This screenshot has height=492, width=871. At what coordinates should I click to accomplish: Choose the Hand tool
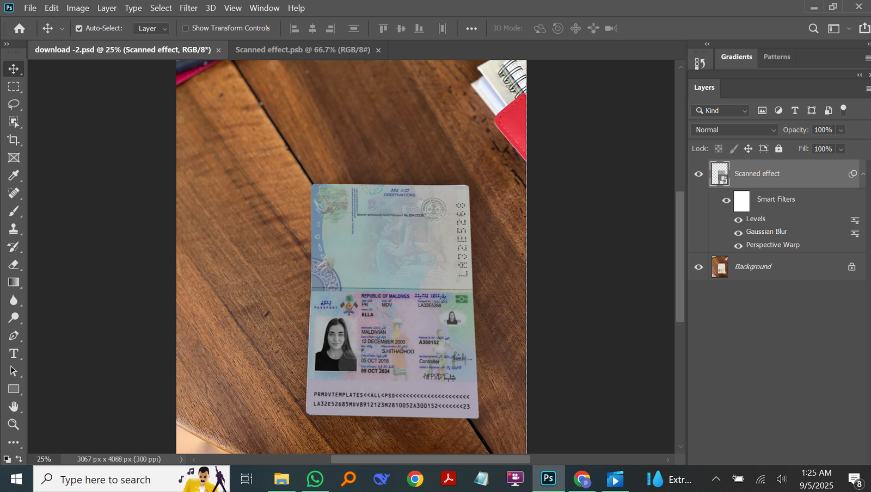(x=14, y=407)
